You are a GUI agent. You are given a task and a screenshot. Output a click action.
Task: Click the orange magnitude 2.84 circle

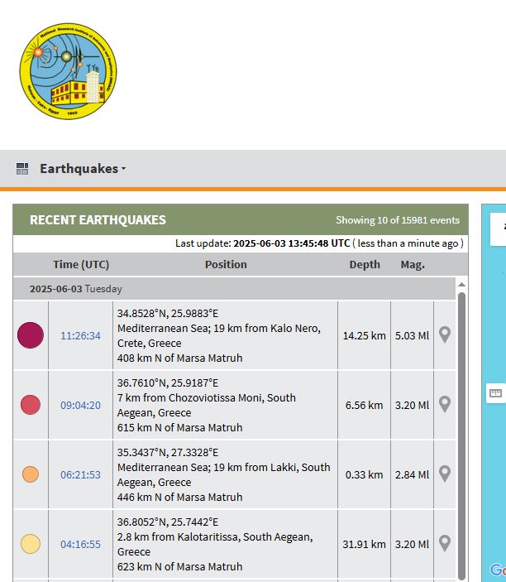(x=31, y=474)
